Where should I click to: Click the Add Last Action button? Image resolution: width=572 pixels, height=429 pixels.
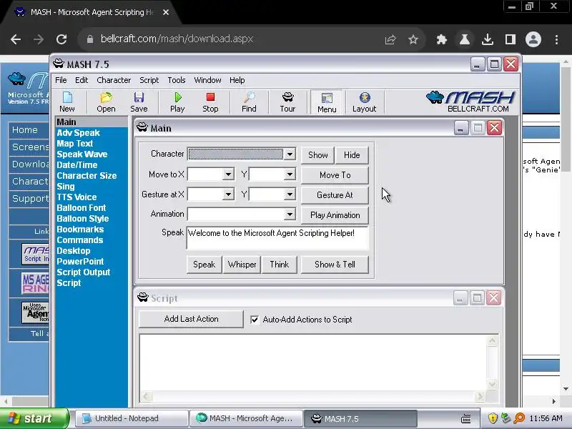(191, 319)
